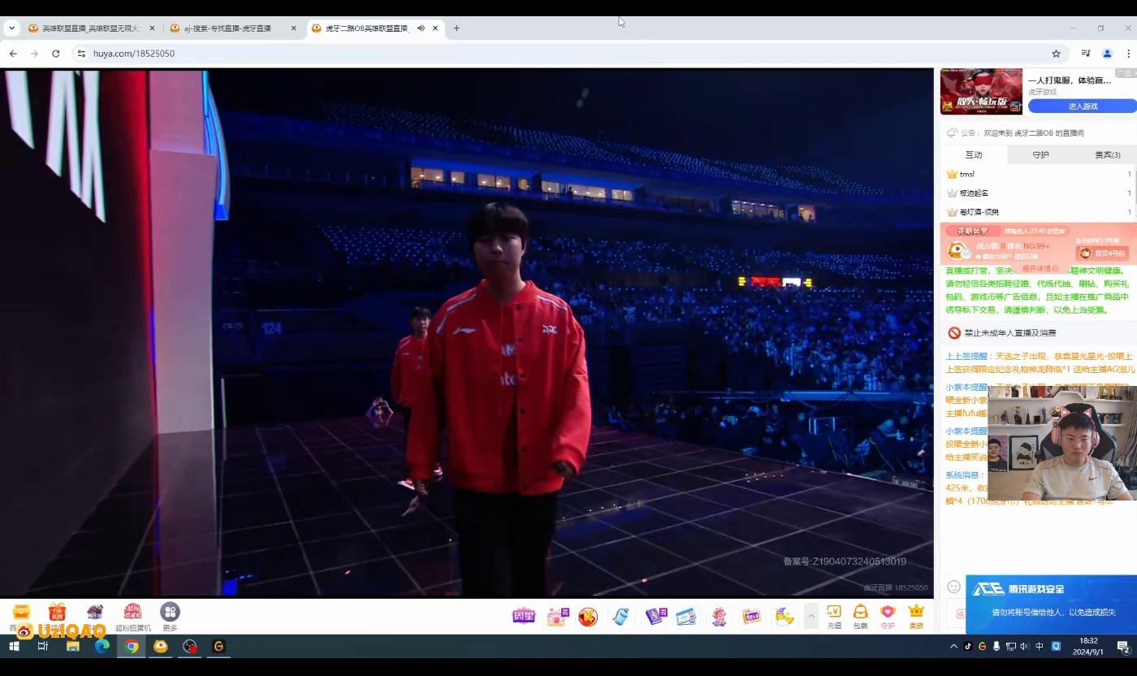
Task: Expand 展开详情 in the ranking banner
Action: point(1040,268)
